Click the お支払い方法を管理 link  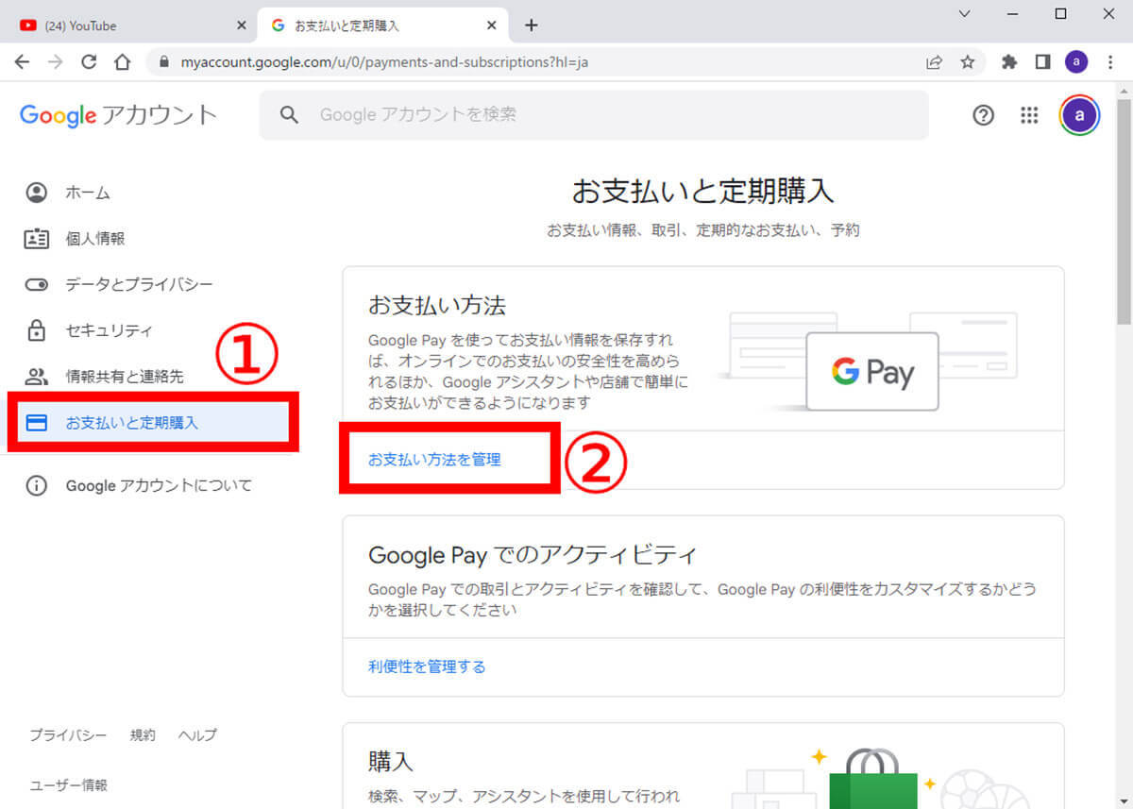click(x=434, y=460)
